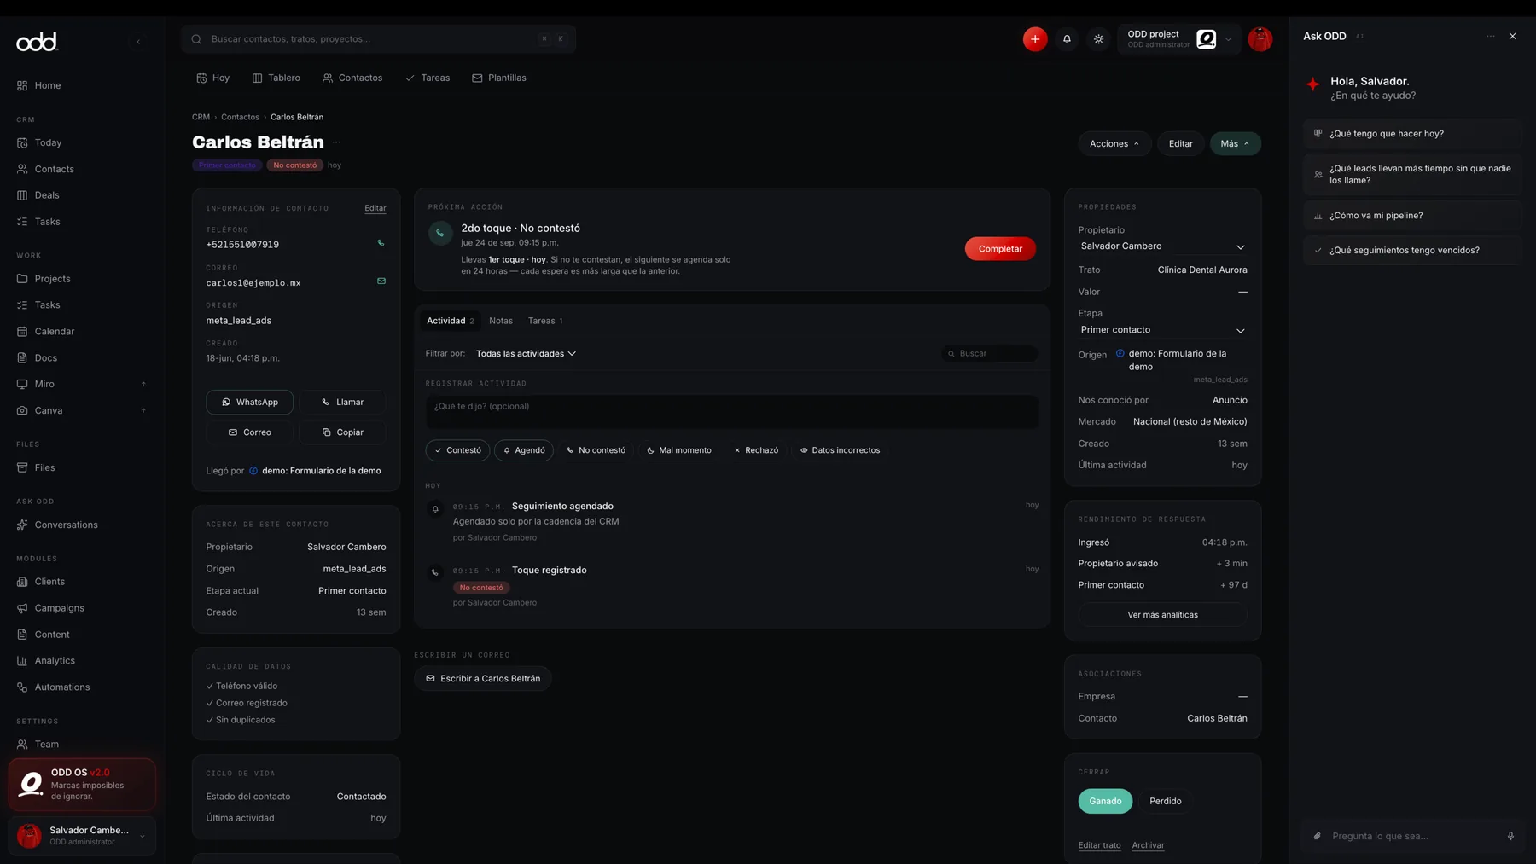Click the red Completar button
The image size is (1536, 864).
click(x=999, y=249)
